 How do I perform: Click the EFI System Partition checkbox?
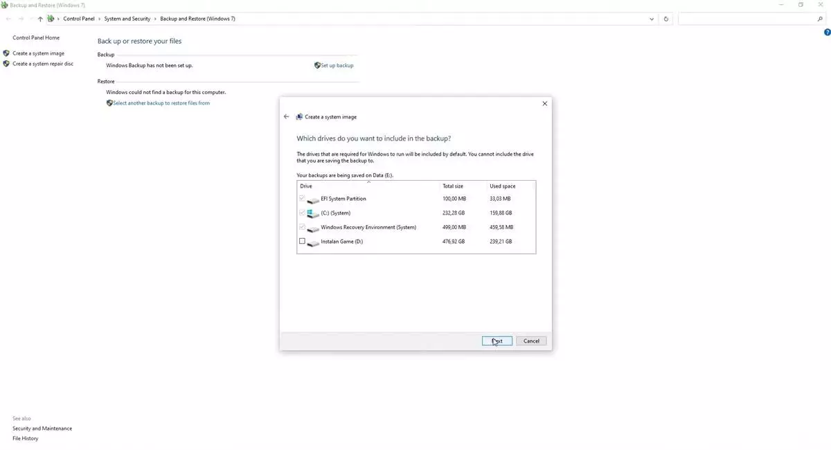302,198
